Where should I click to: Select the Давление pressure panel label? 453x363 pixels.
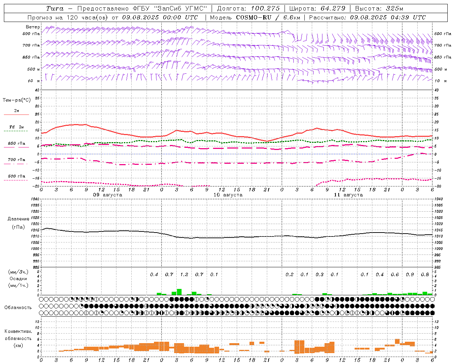pyautogui.click(x=18, y=219)
